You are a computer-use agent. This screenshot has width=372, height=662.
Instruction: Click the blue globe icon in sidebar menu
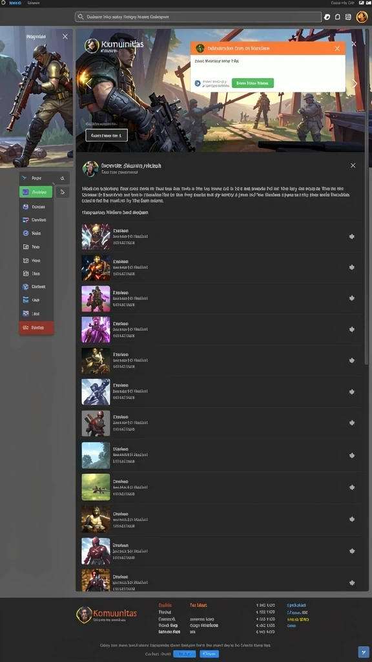[26, 286]
